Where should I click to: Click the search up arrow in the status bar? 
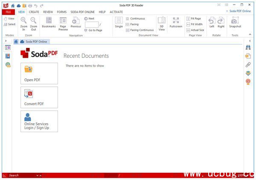tap(41, 176)
